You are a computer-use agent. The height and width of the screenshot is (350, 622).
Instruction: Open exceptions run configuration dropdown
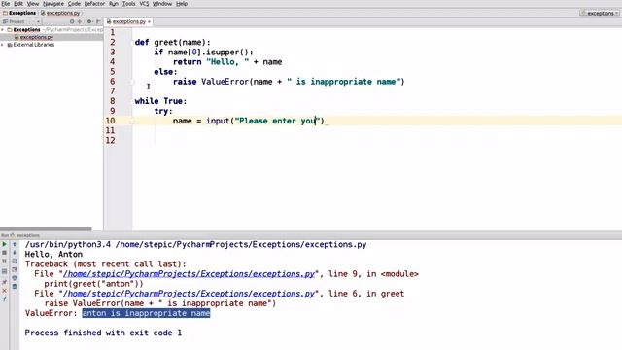(601, 13)
